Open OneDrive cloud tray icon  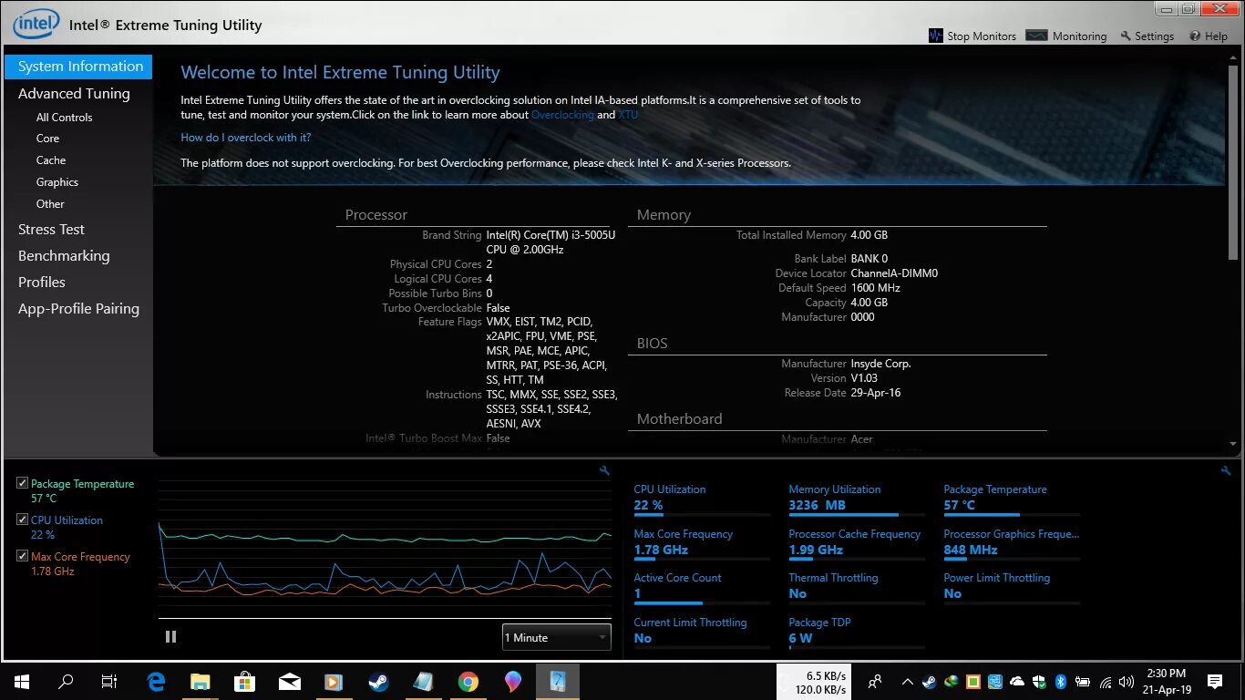point(1017,682)
